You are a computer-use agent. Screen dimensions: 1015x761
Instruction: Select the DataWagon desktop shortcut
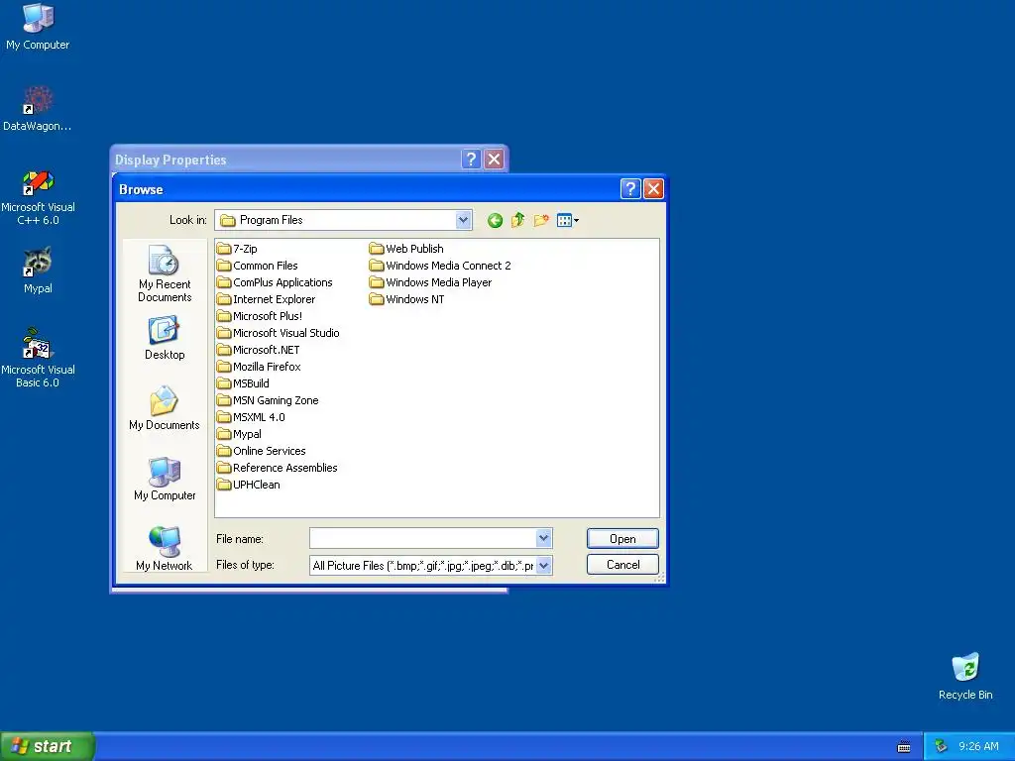pos(38,108)
